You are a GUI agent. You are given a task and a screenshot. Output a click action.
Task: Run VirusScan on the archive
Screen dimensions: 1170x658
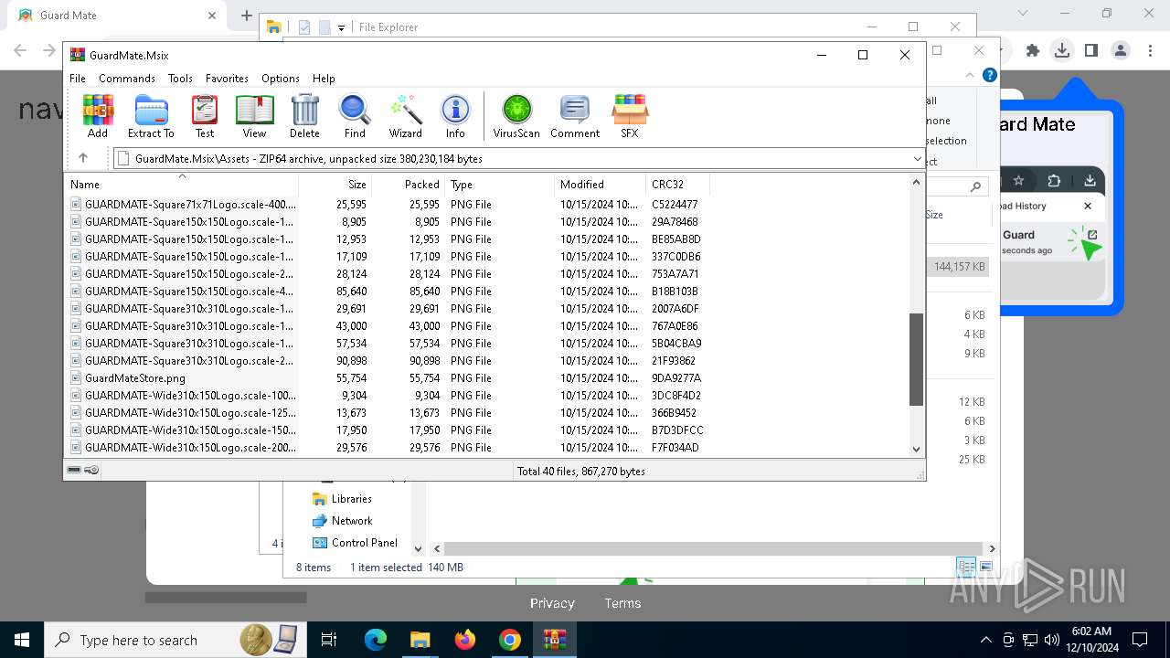pos(516,116)
